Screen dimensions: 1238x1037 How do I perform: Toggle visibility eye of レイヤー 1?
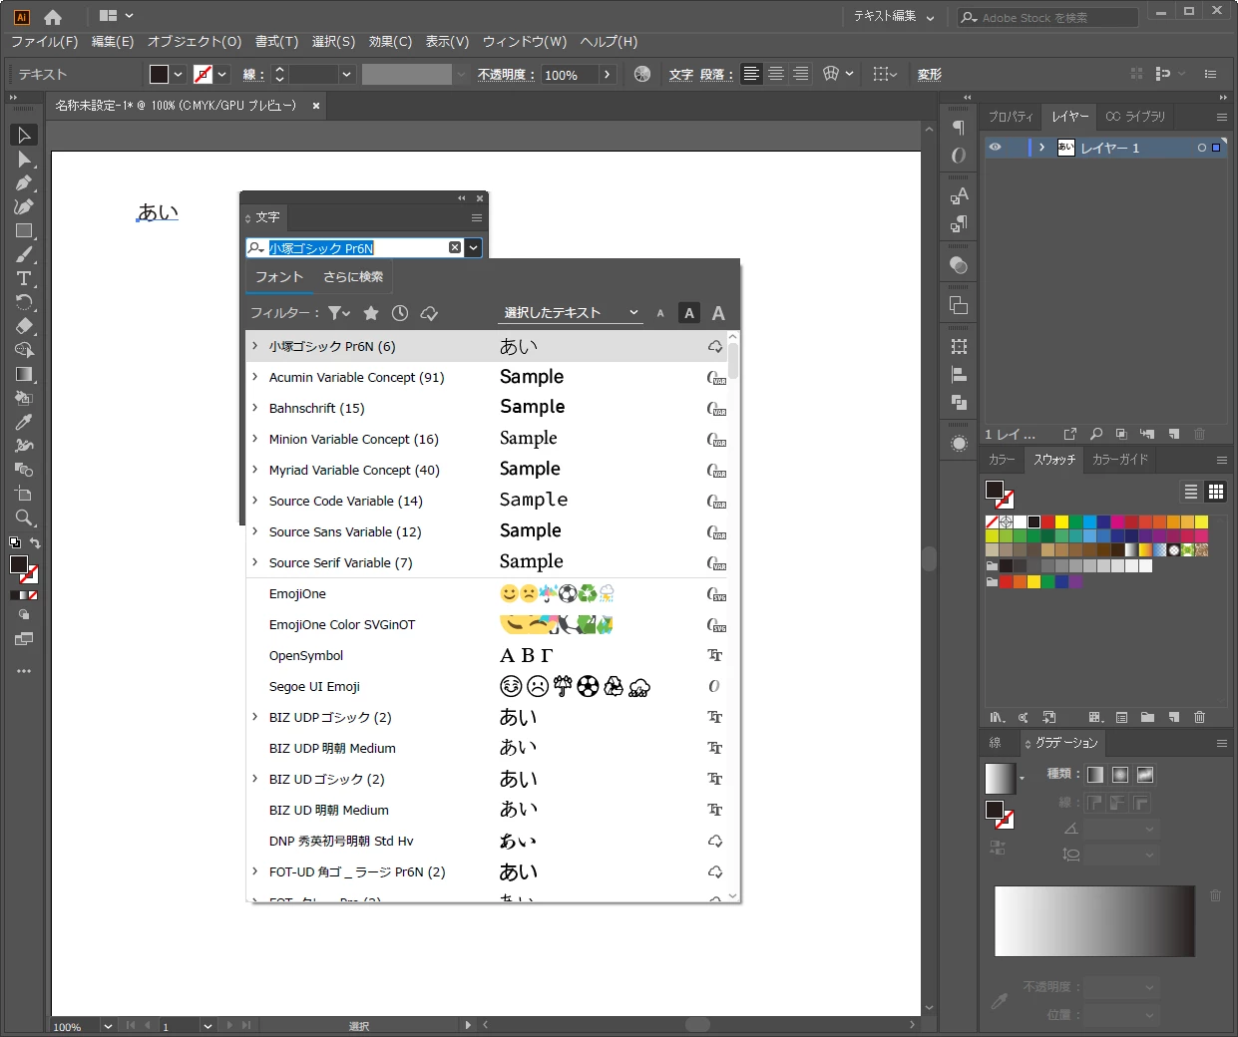pos(996,147)
